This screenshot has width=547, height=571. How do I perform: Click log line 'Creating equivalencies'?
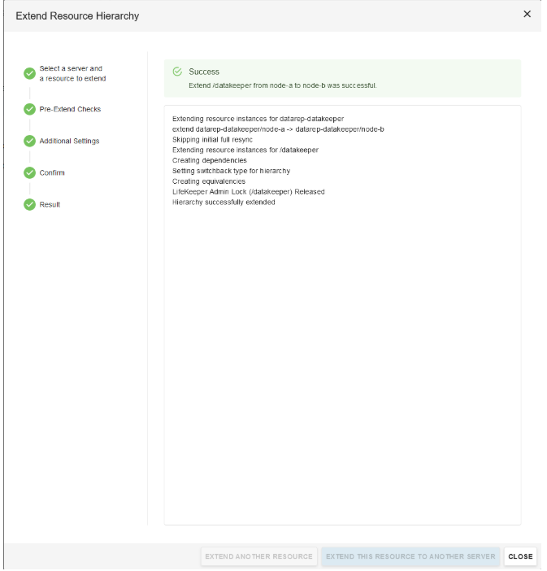point(209,181)
